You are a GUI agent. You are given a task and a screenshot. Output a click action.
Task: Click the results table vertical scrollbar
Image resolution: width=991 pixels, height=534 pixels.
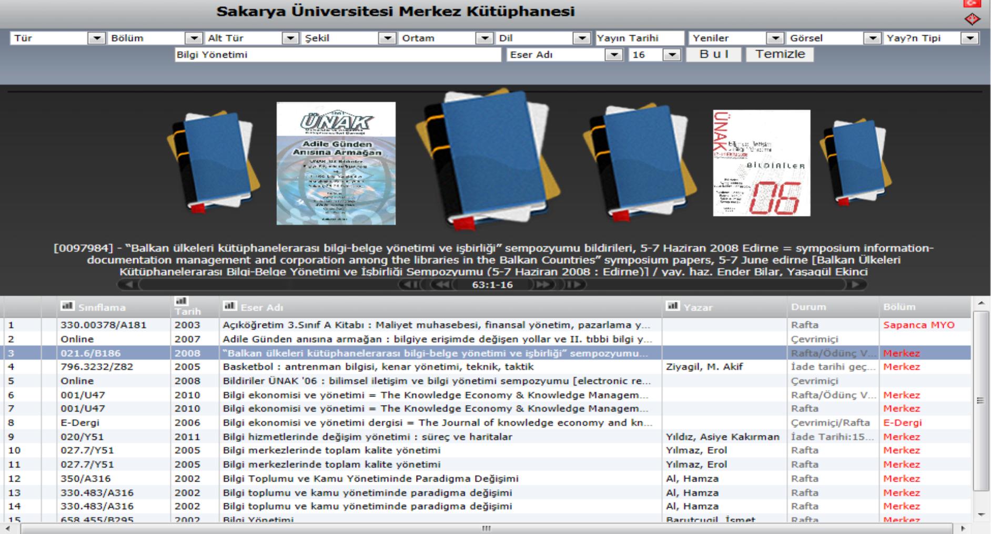tap(980, 400)
